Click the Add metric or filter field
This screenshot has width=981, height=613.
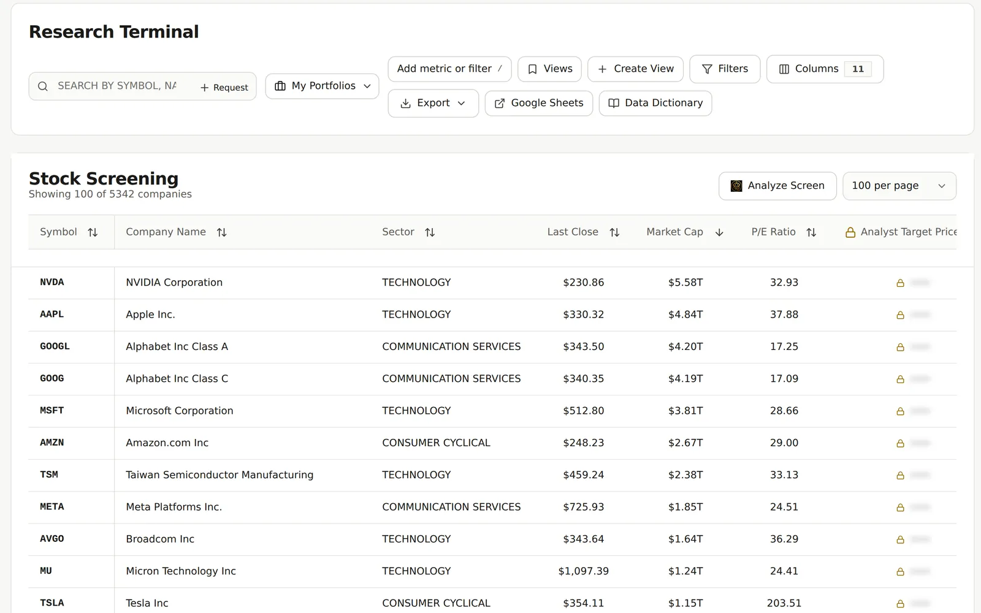pos(449,69)
